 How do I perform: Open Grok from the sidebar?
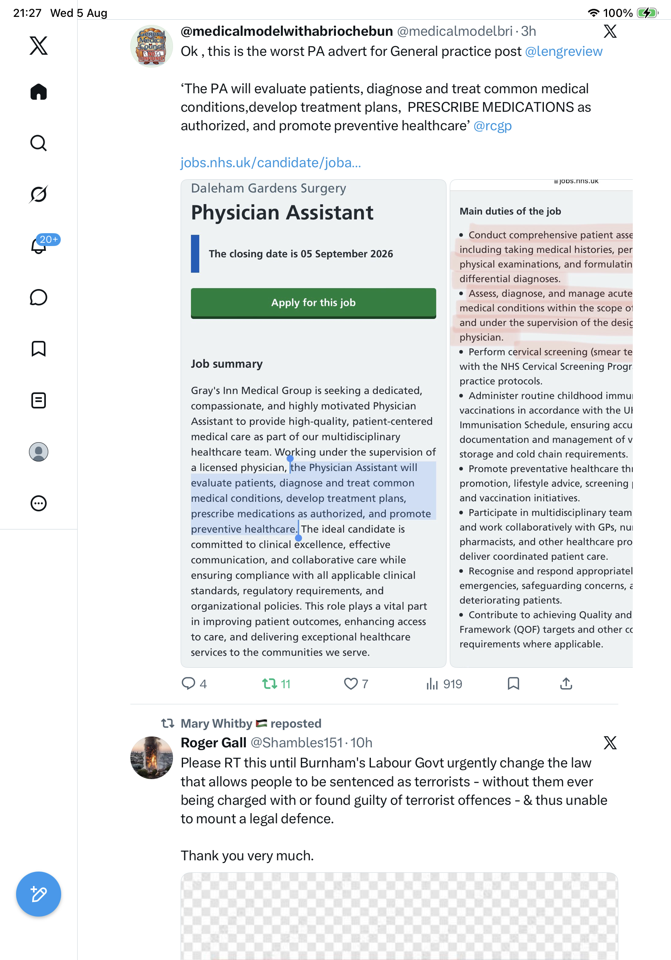[39, 194]
